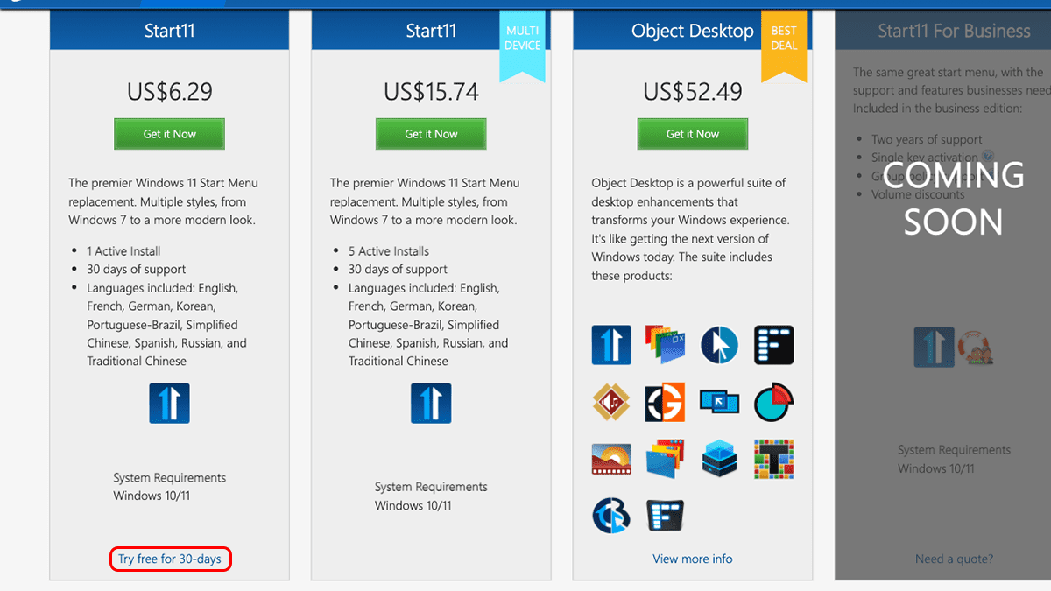The width and height of the screenshot is (1051, 591).
Task: Click the Start11 icon in Object Desktop suite
Action: tap(611, 345)
